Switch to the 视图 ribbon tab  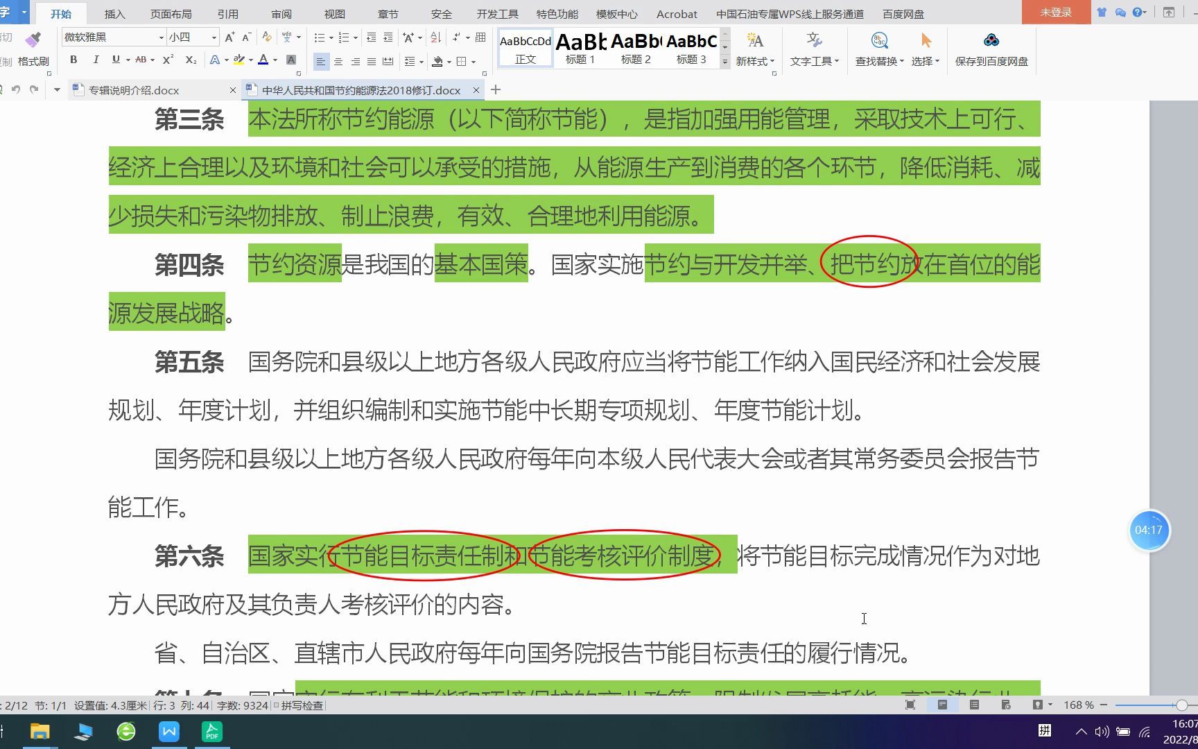(x=334, y=14)
